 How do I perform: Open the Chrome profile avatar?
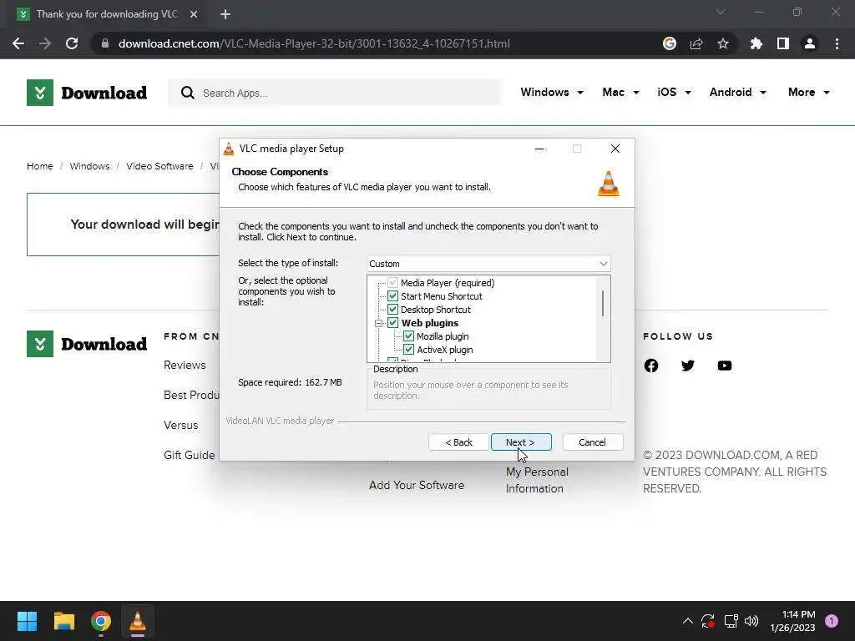pos(810,43)
